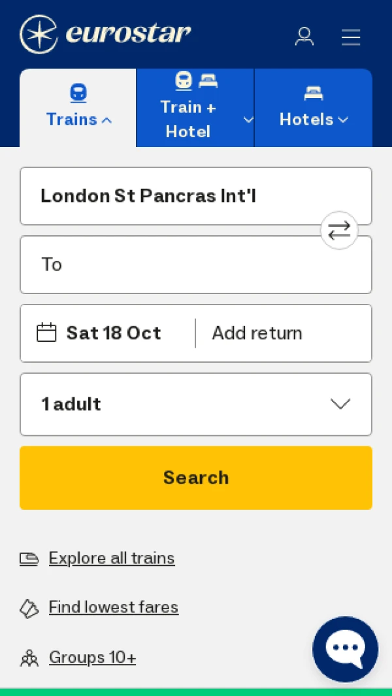Image resolution: width=392 pixels, height=696 pixels.
Task: Click the group people icon beside Groups 10+
Action: (29, 658)
